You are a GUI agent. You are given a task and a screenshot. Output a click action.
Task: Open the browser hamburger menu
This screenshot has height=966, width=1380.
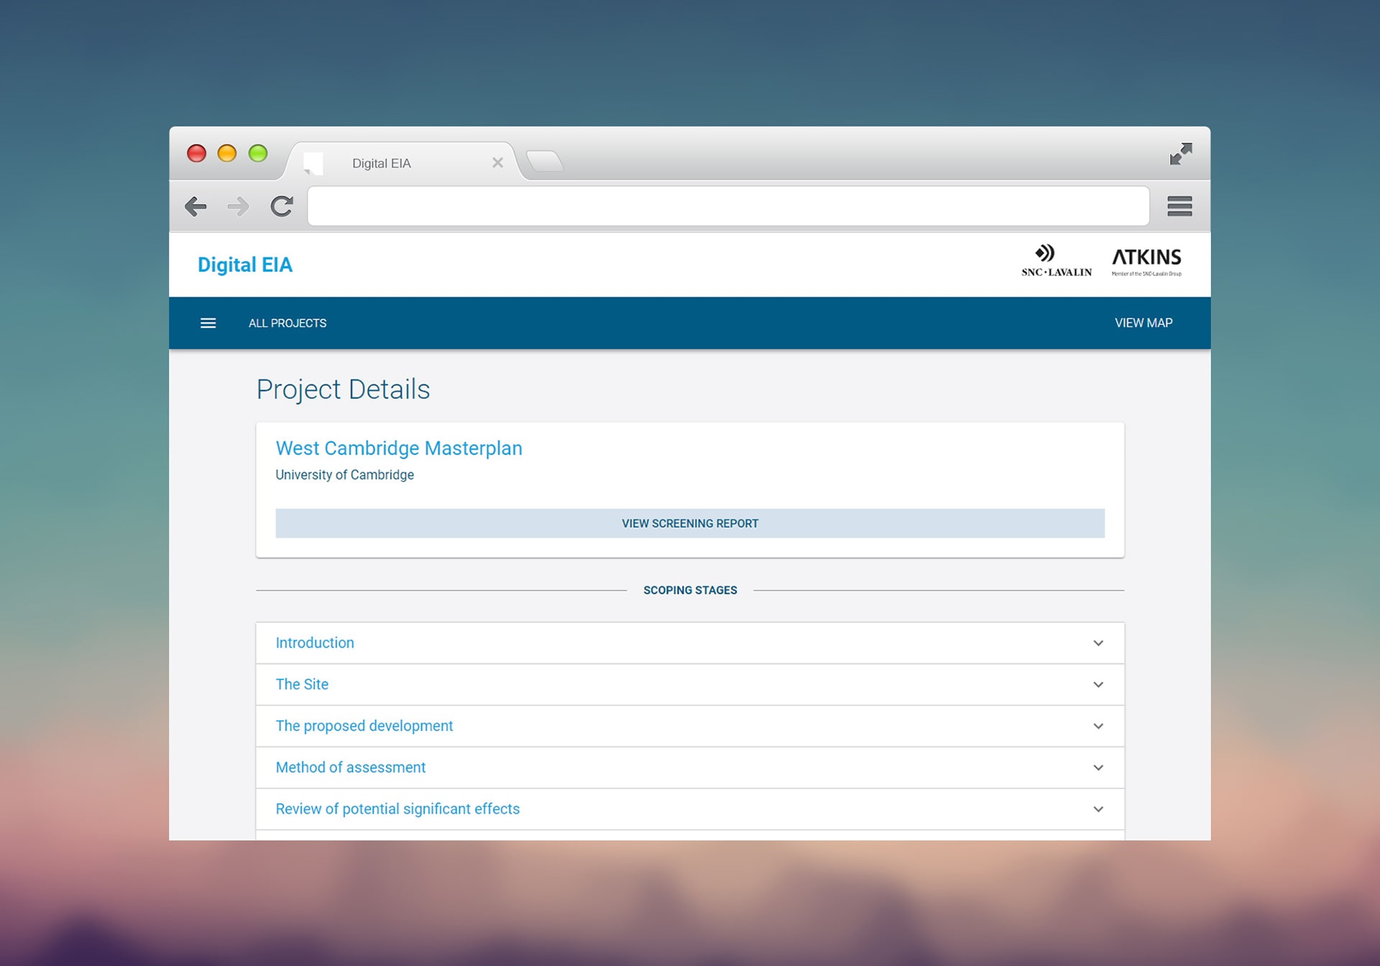tap(1179, 206)
